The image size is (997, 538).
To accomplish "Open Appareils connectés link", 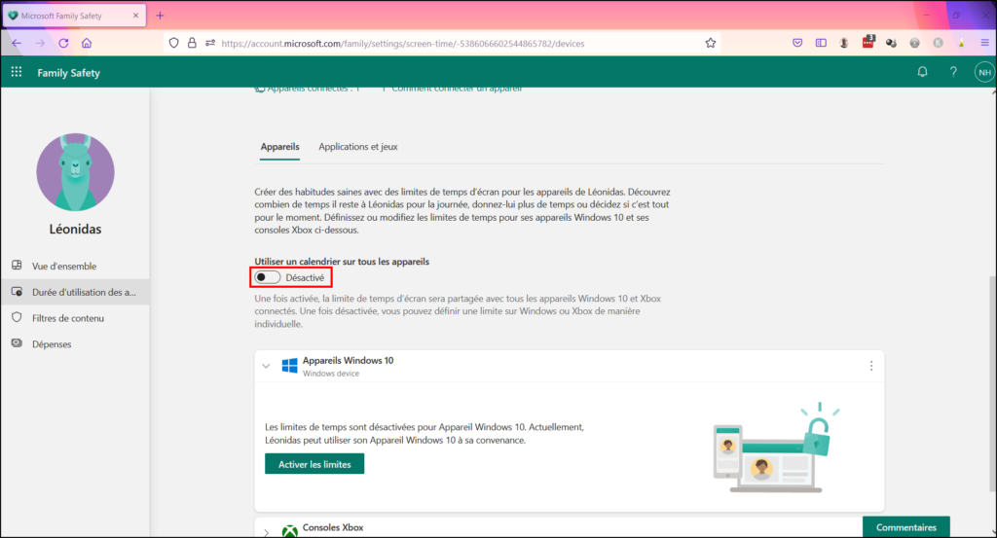I will (x=308, y=89).
